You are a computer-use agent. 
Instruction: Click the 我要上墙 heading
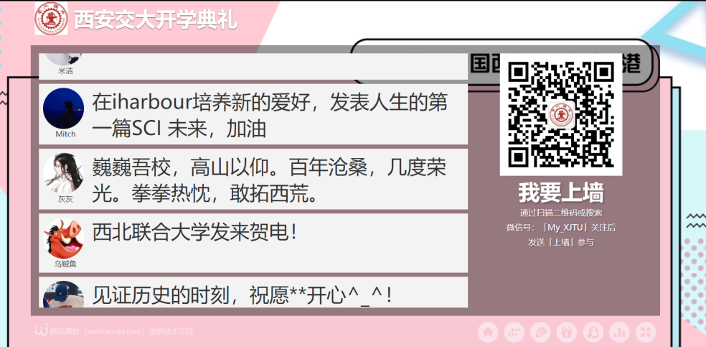coord(561,193)
